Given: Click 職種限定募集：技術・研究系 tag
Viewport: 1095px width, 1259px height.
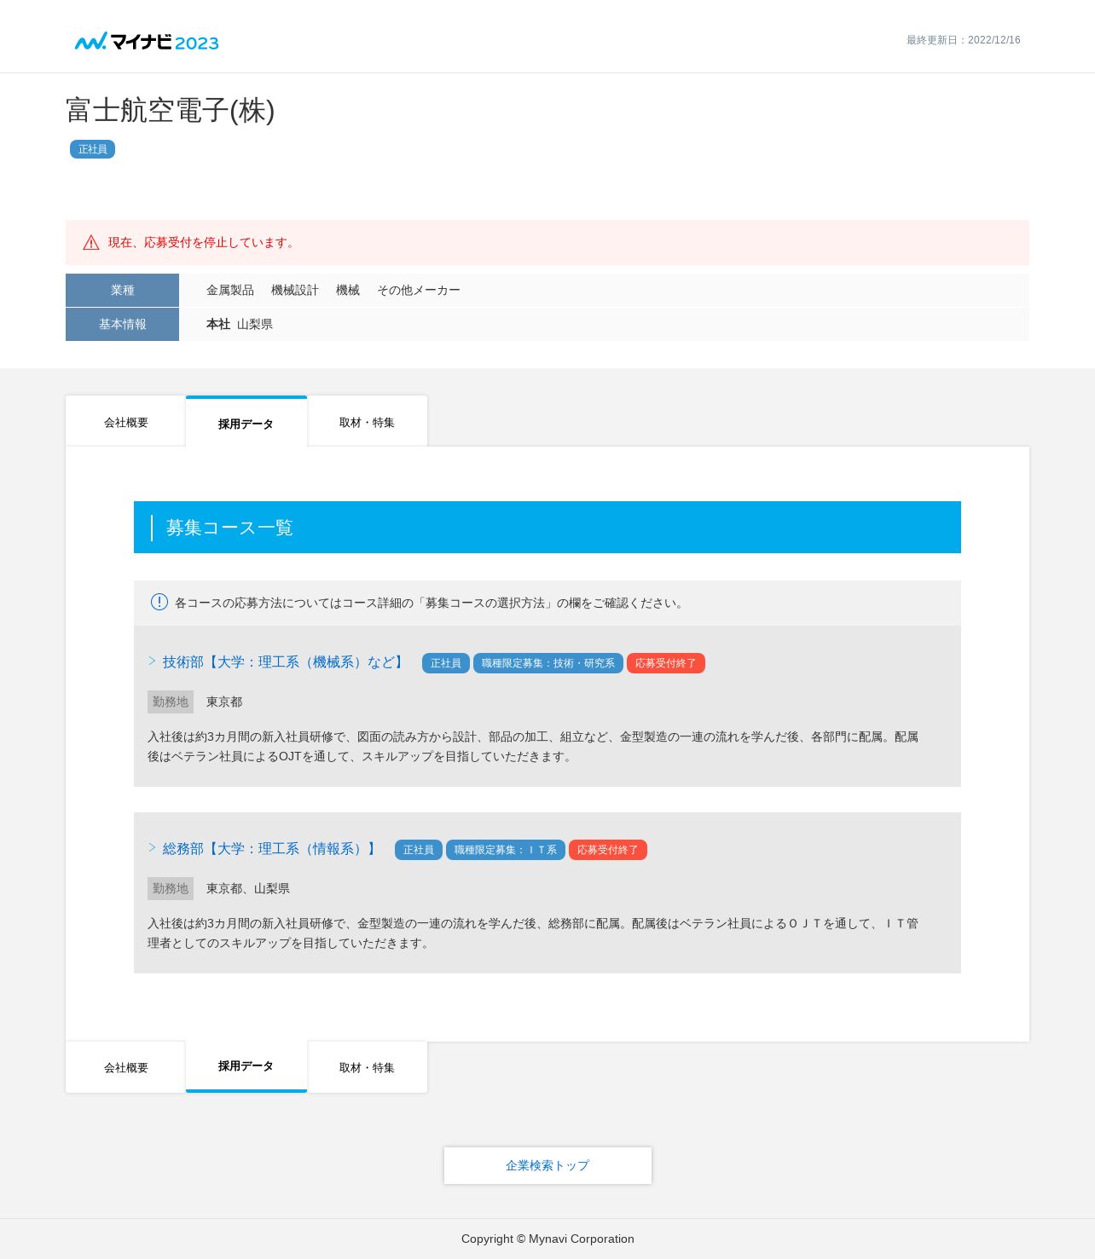Looking at the screenshot, I should (x=547, y=663).
